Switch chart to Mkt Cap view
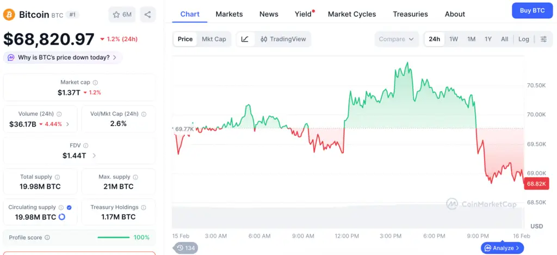 (x=214, y=39)
